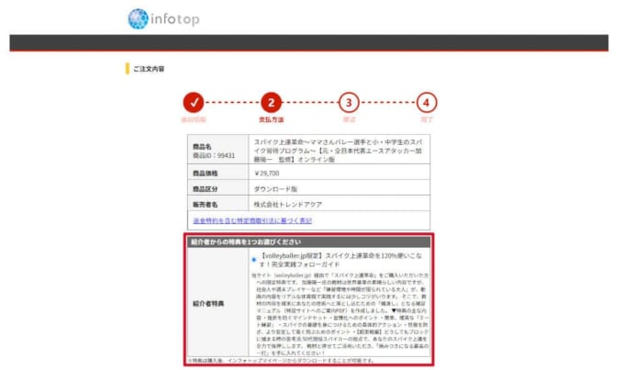
Task: Click the completed checkmark step circle
Action: click(194, 103)
